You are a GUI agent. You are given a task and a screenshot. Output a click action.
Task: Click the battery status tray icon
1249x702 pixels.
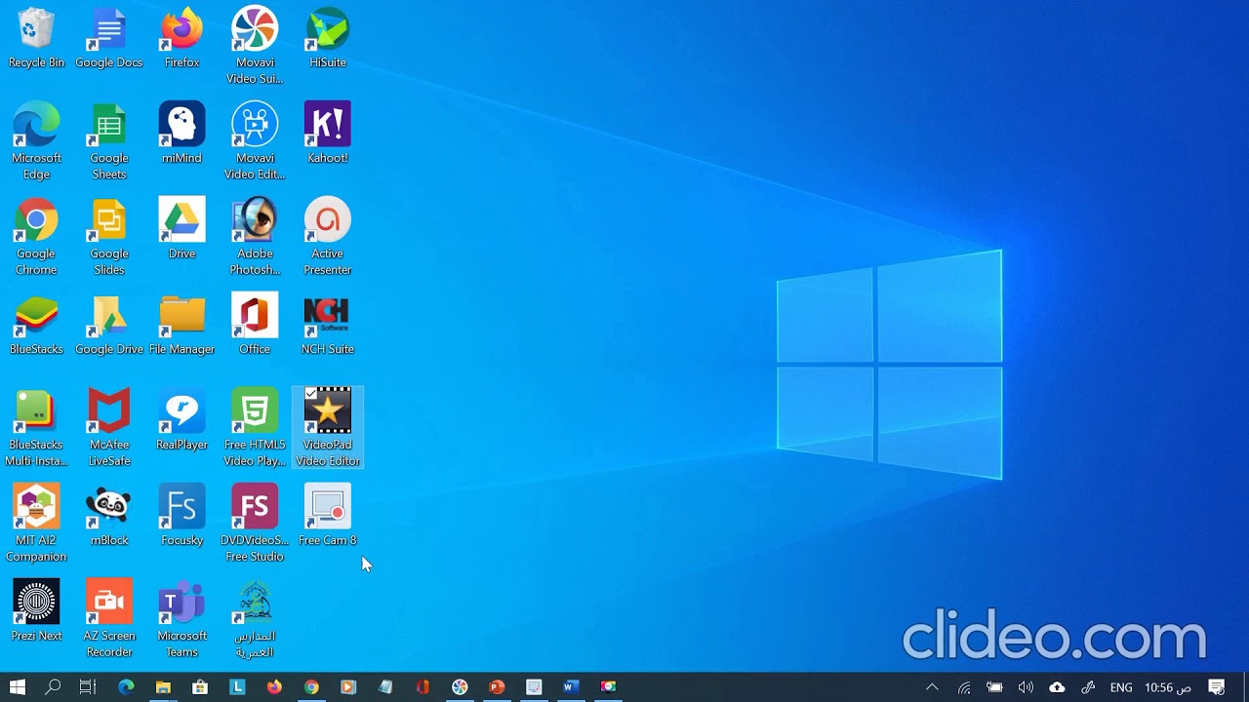click(x=994, y=687)
